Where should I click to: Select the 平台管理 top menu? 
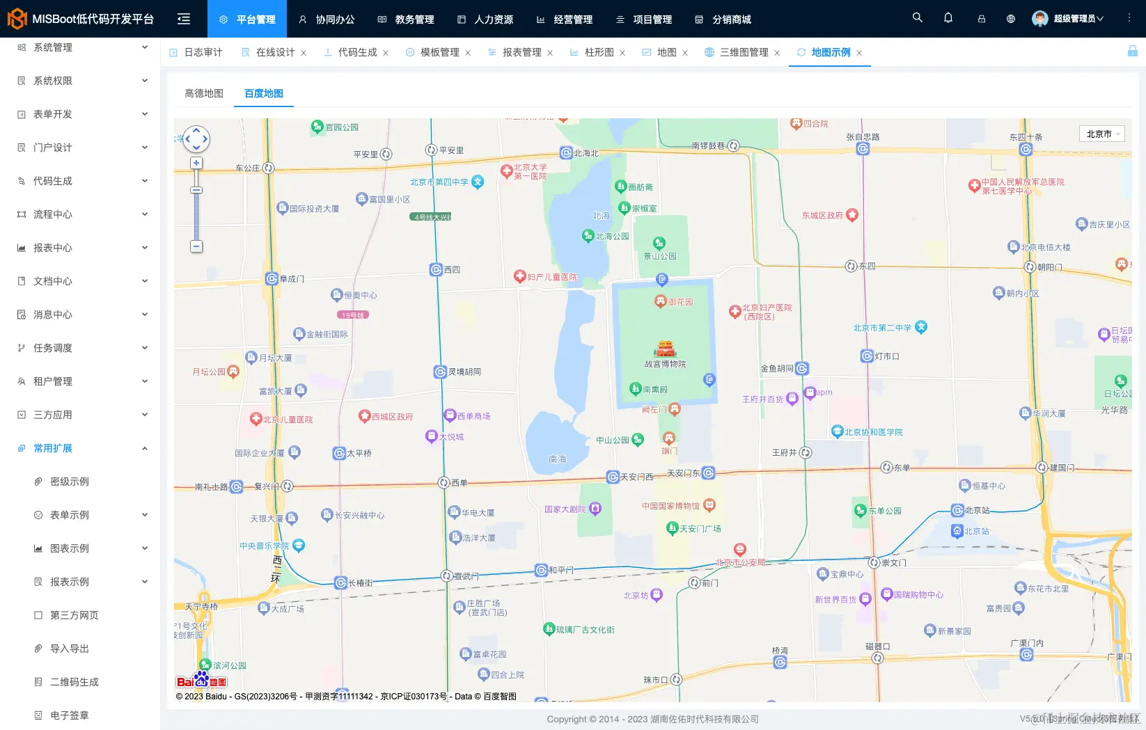point(247,19)
